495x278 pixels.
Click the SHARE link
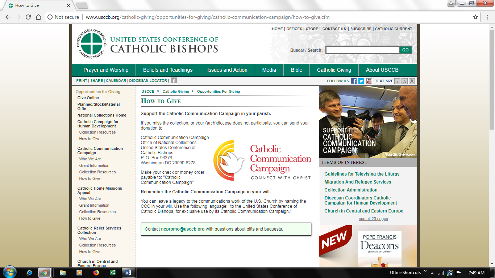(97, 81)
